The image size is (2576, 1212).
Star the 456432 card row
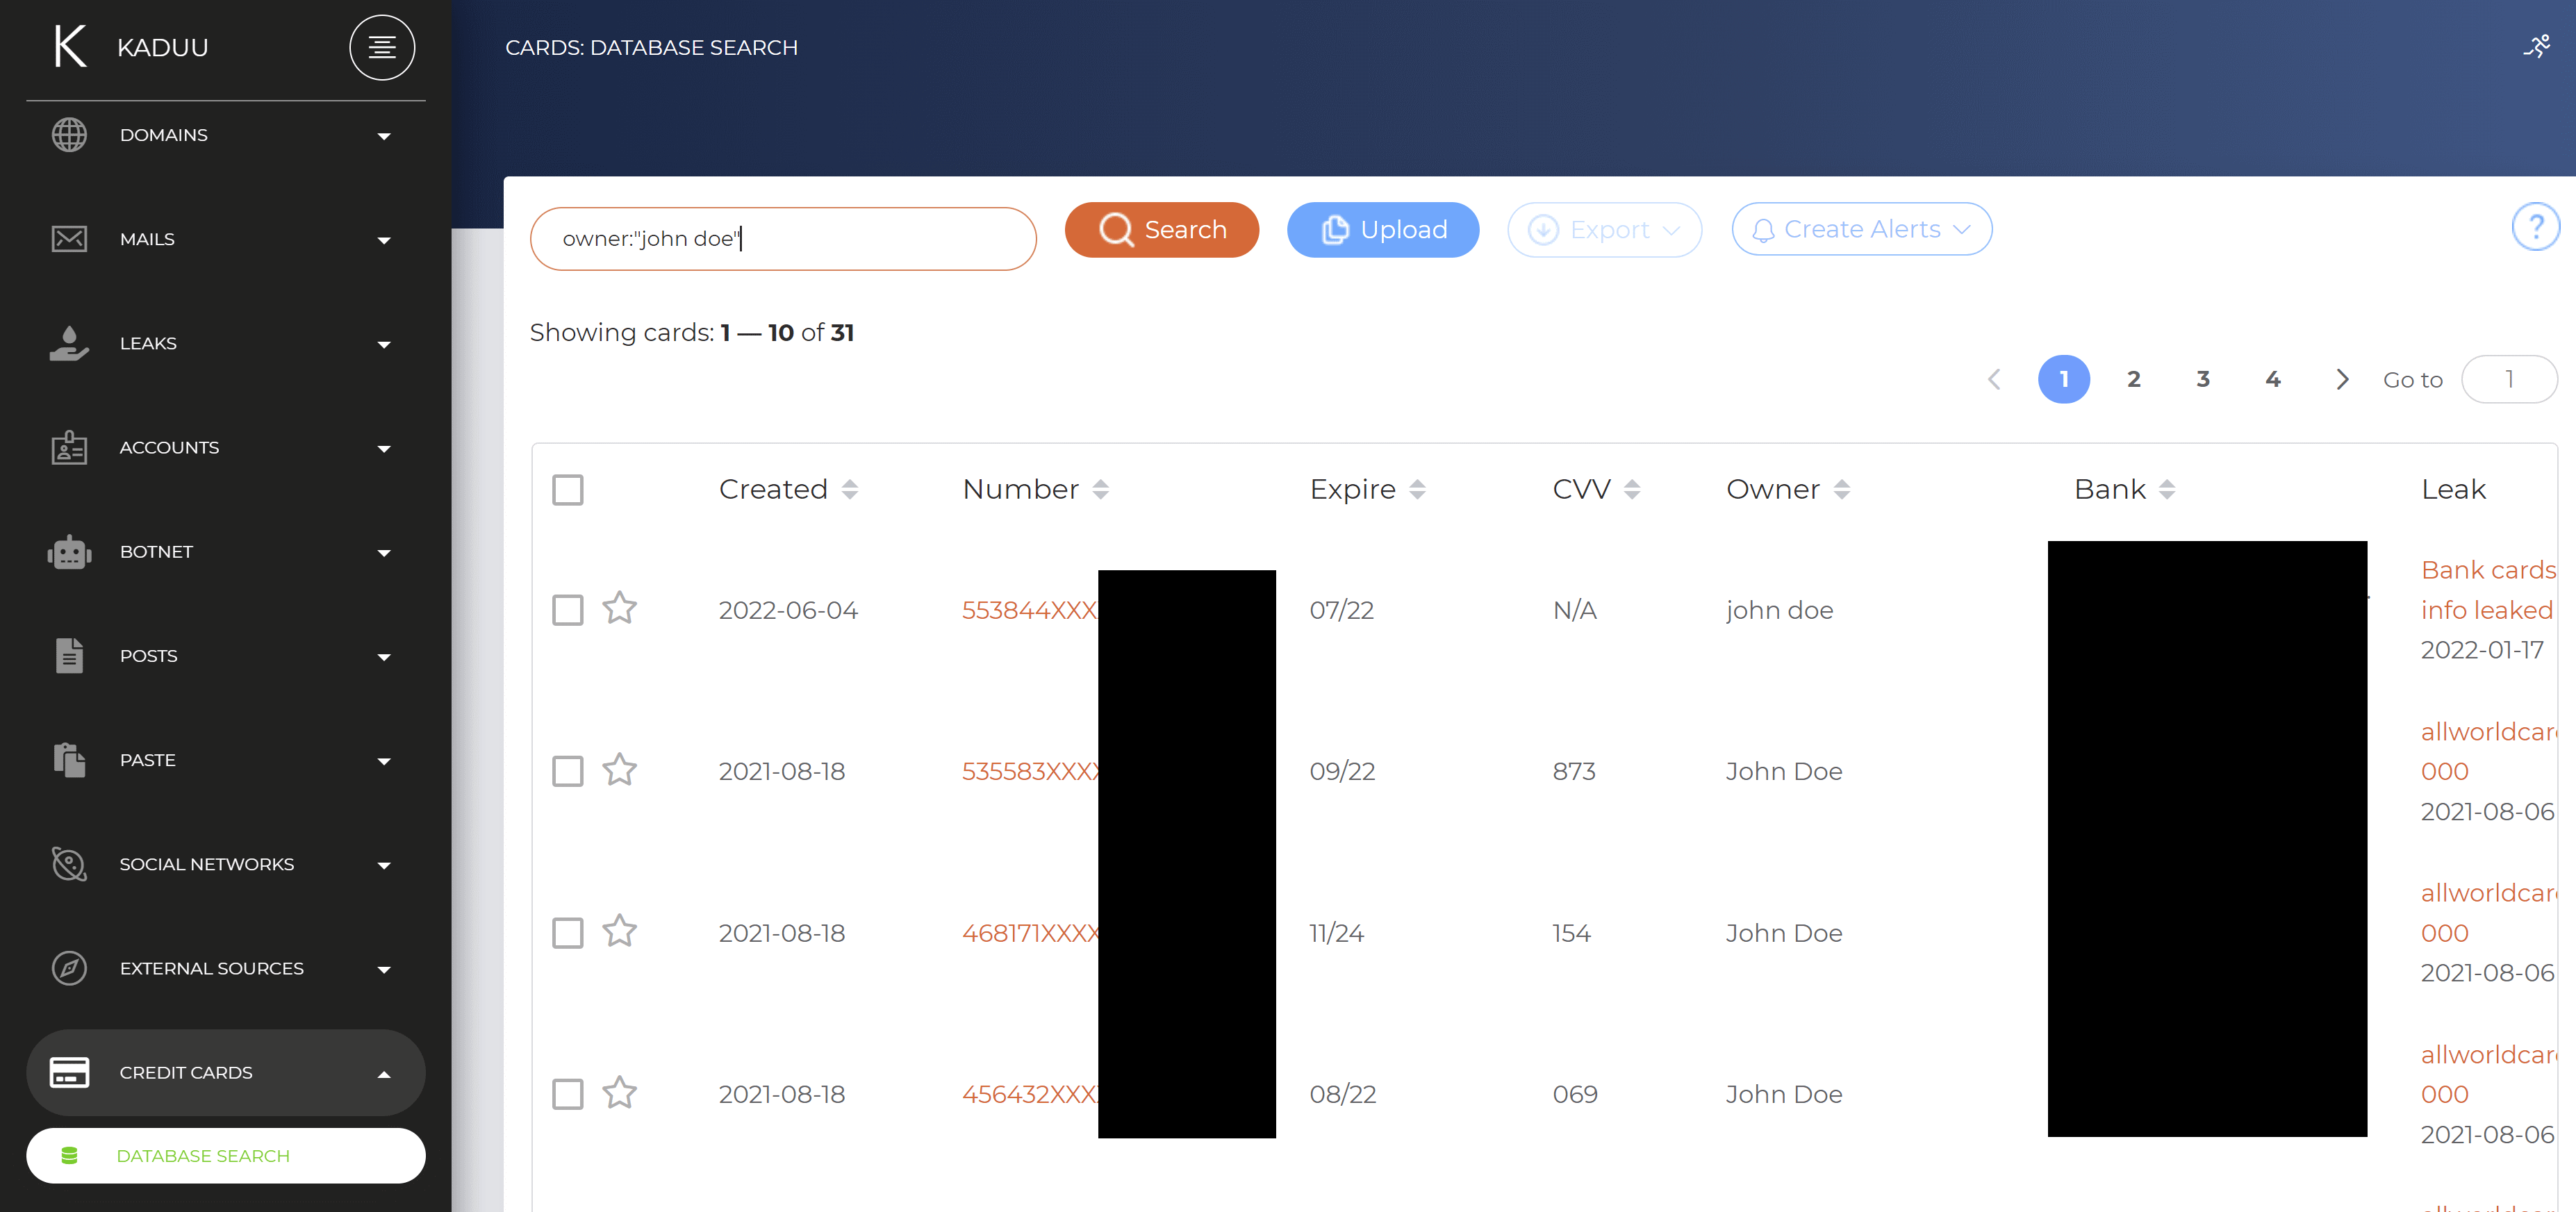tap(619, 1092)
